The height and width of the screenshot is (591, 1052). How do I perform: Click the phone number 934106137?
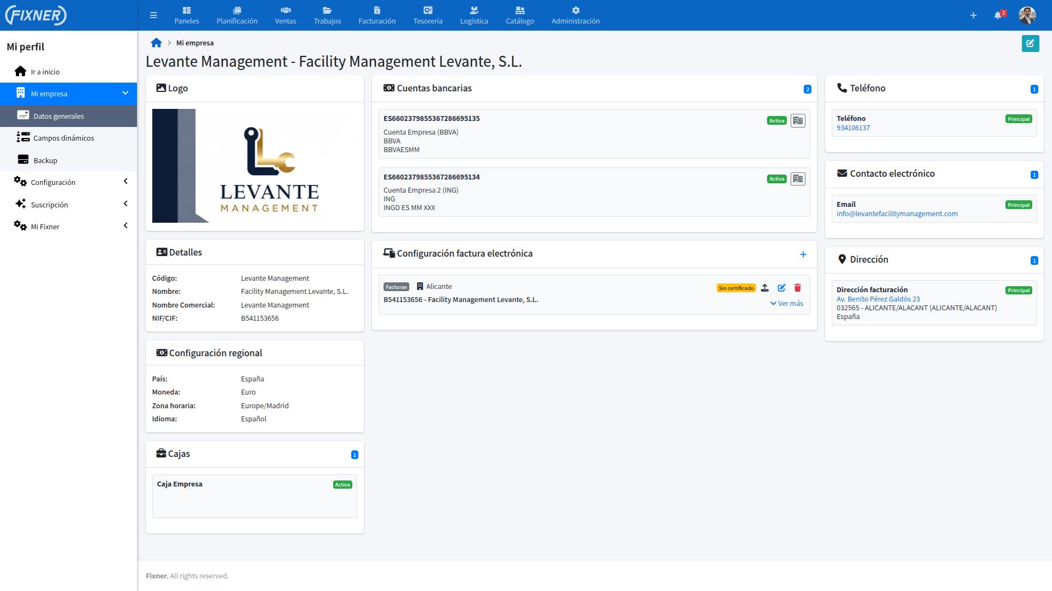853,128
